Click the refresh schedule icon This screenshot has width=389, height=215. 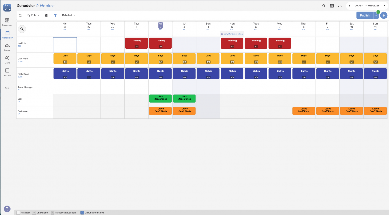[x=324, y=6]
